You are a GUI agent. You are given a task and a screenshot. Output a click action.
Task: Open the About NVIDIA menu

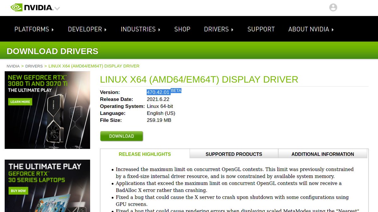coord(311,29)
